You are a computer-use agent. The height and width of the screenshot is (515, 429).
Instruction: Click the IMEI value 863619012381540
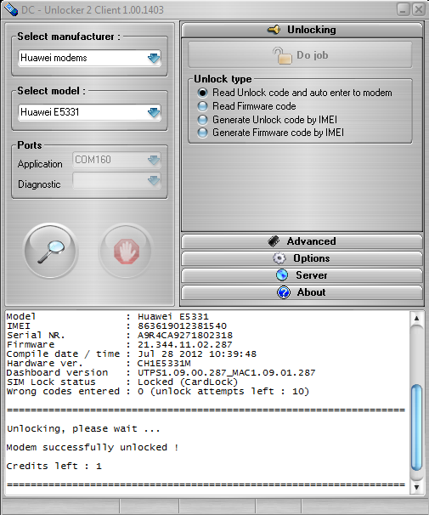click(x=182, y=326)
